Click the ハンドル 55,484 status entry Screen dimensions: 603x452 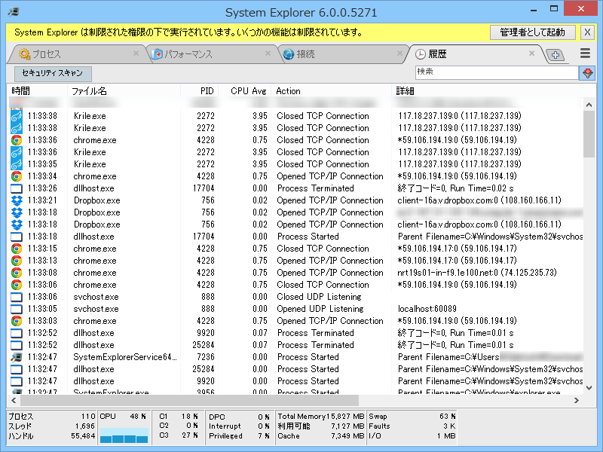click(x=51, y=436)
